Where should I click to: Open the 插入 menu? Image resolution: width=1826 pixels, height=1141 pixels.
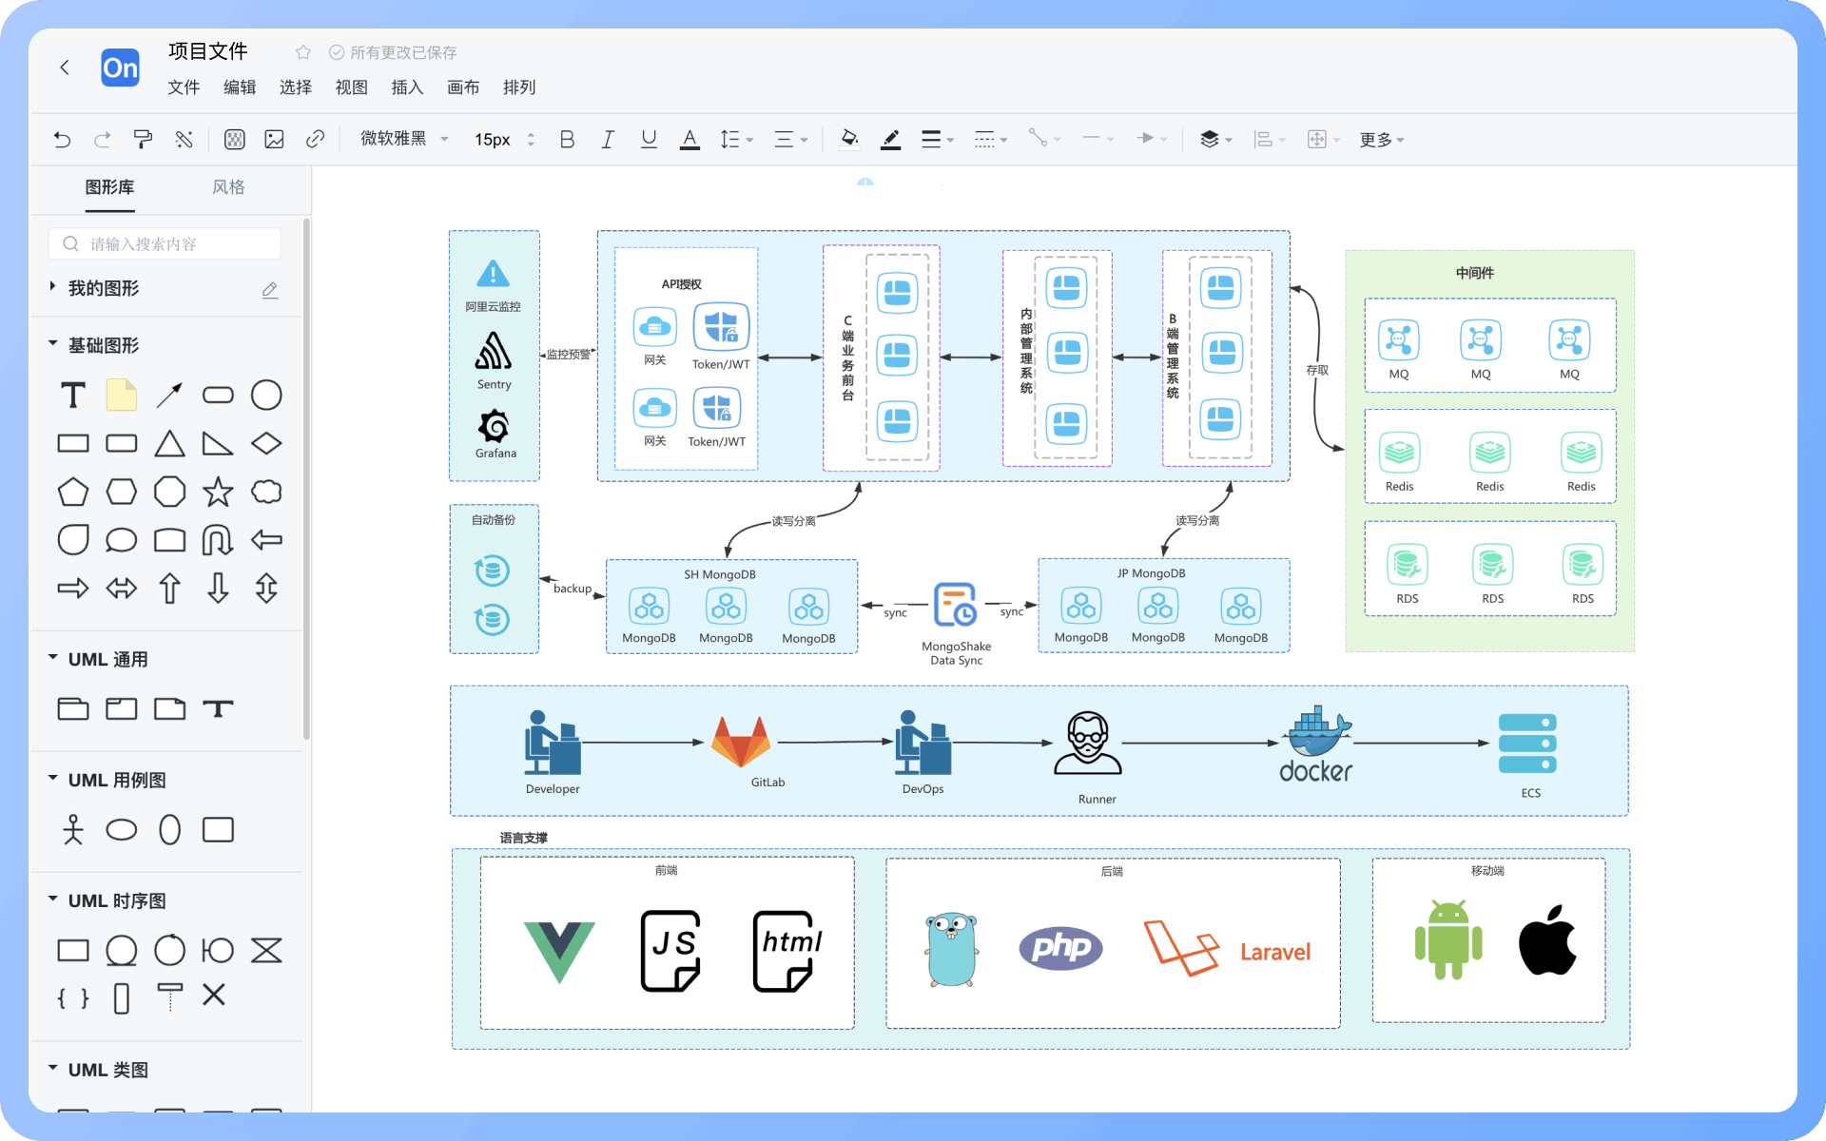point(407,87)
